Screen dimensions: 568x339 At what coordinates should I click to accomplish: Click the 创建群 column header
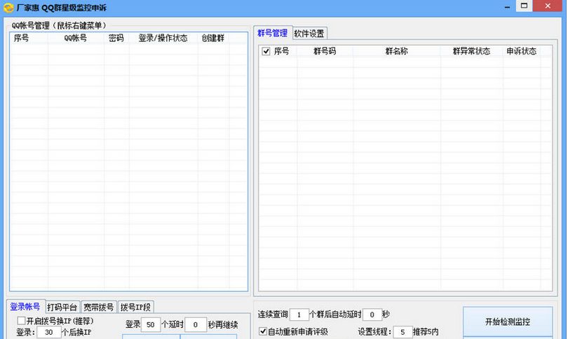click(x=213, y=38)
